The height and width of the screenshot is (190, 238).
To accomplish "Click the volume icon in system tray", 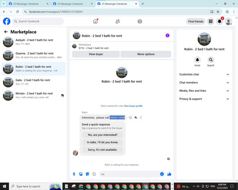I will coord(198,186).
